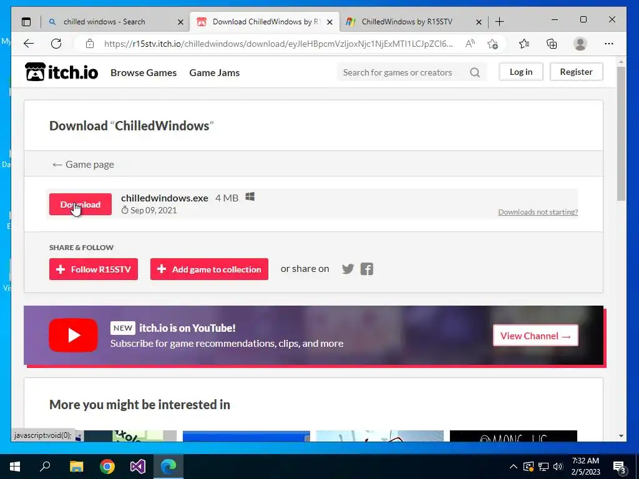Click the security warning tray icon

(x=528, y=467)
